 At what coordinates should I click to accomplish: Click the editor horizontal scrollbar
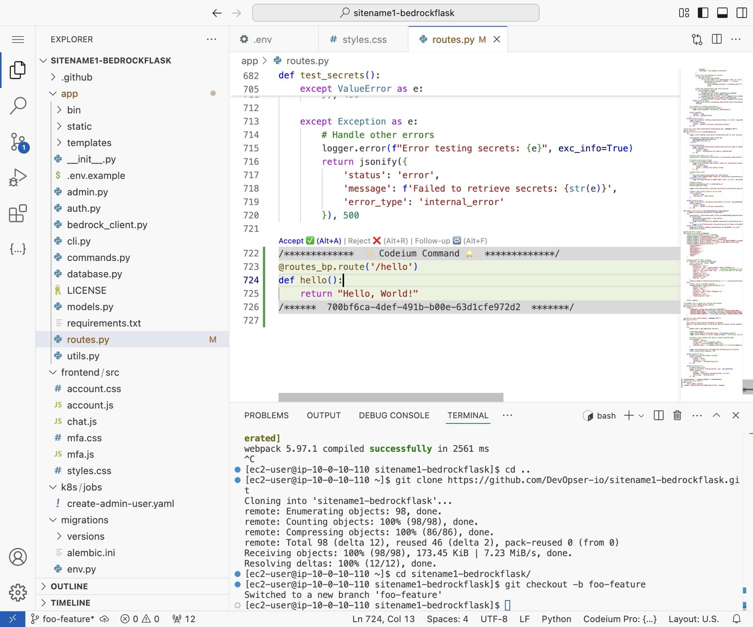coord(391,397)
